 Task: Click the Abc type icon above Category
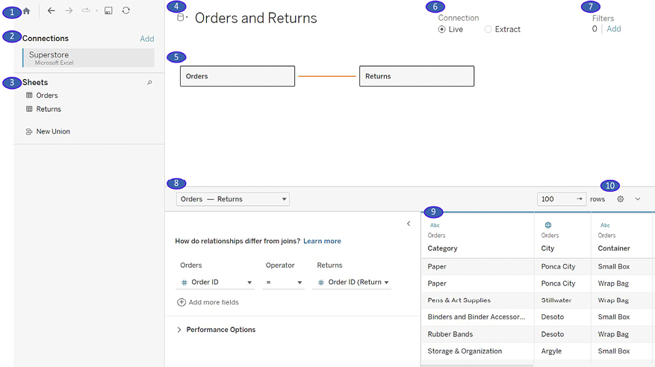[435, 225]
